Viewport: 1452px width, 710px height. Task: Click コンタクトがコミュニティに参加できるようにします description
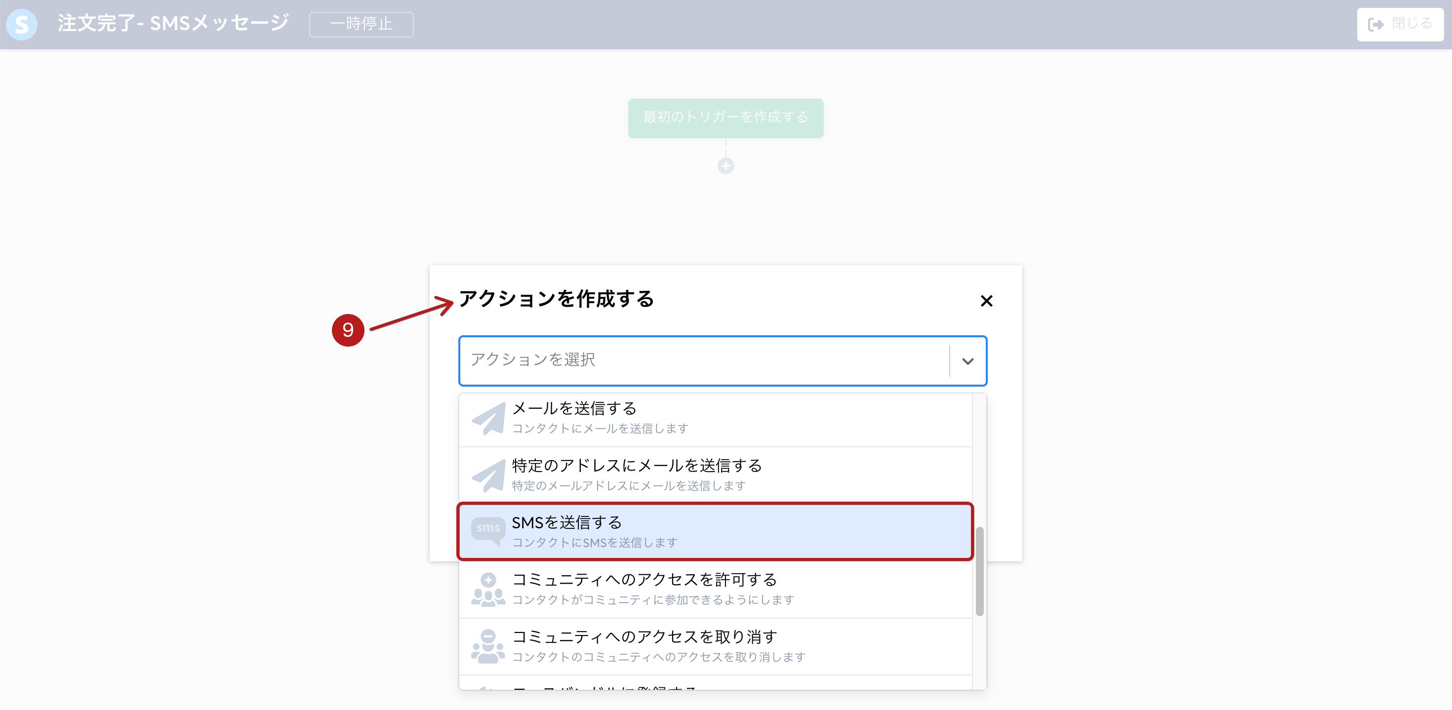(653, 599)
